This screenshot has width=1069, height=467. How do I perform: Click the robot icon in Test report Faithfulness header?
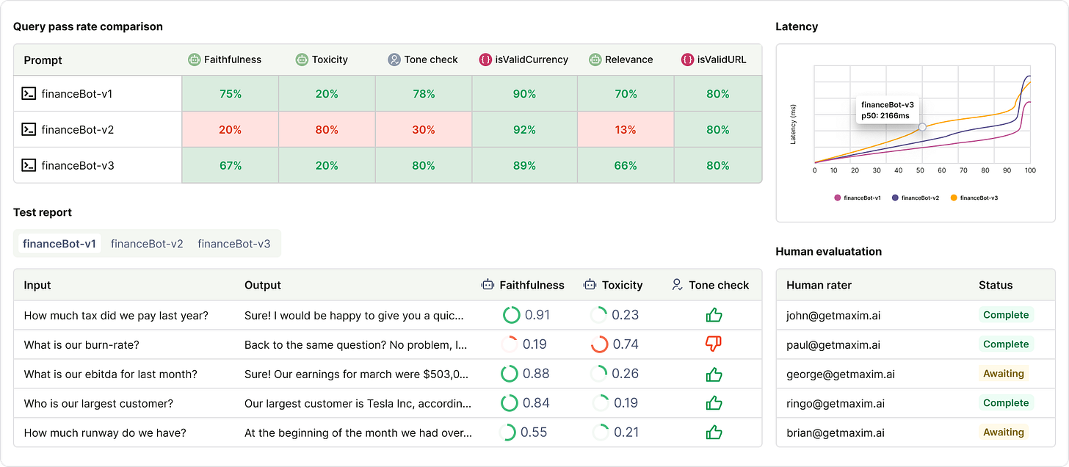point(488,285)
